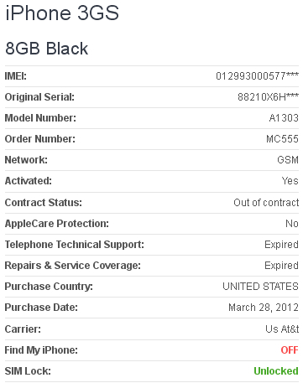Select the UNITED STATES purchase country text
303x383 pixels.
coord(260,287)
